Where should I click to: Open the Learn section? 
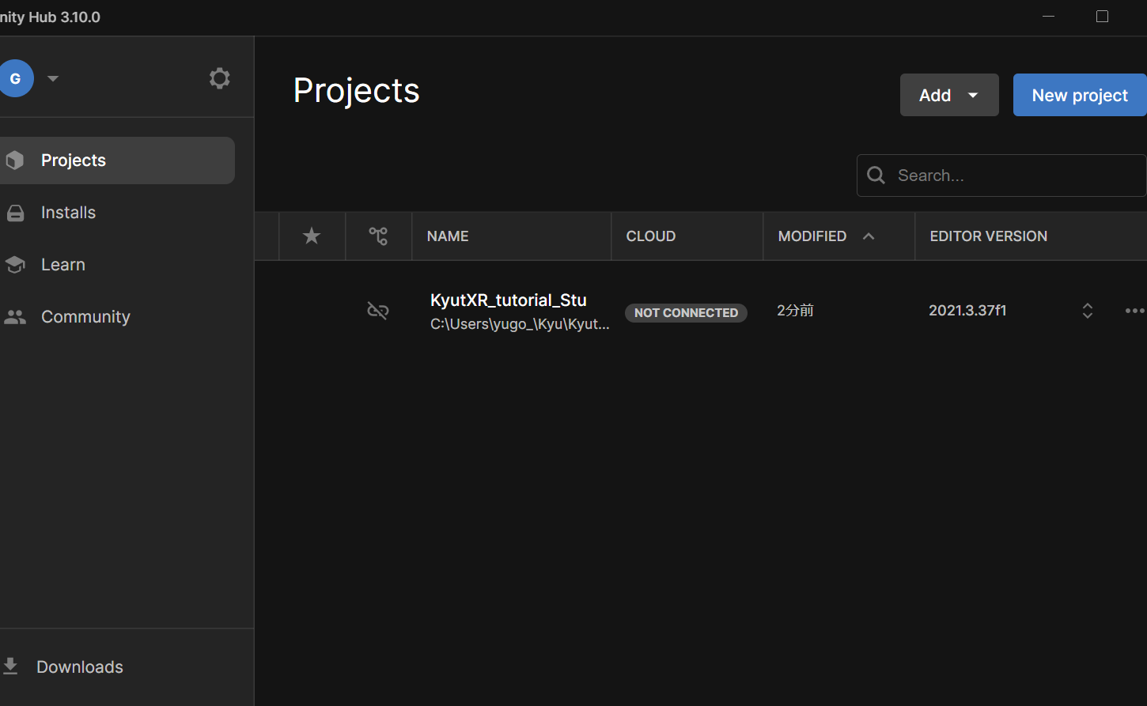(62, 264)
